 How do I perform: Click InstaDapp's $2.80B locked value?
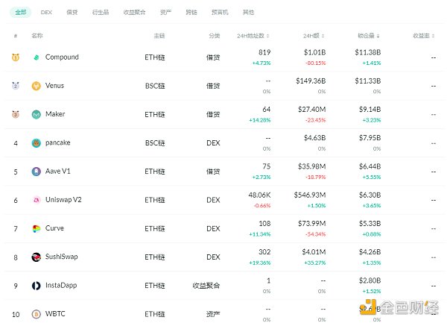[370, 280]
